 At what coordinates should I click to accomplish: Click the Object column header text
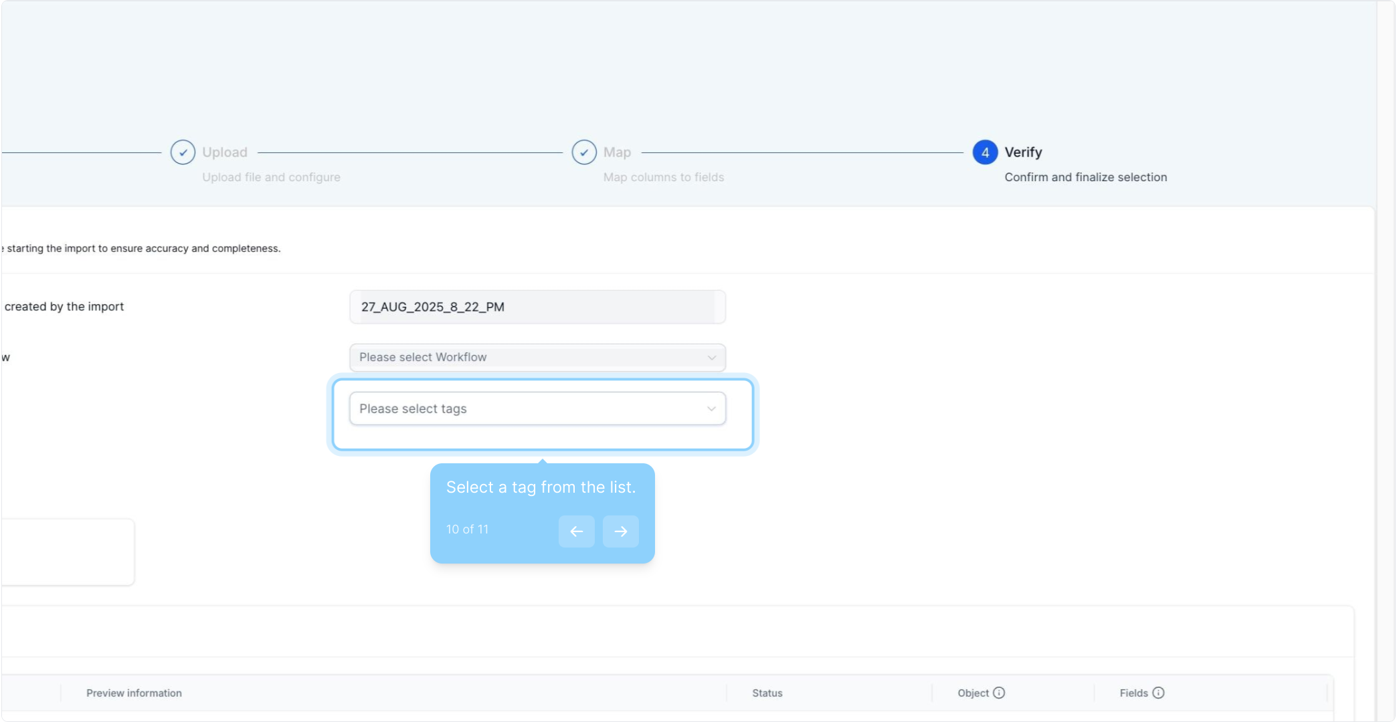click(973, 693)
